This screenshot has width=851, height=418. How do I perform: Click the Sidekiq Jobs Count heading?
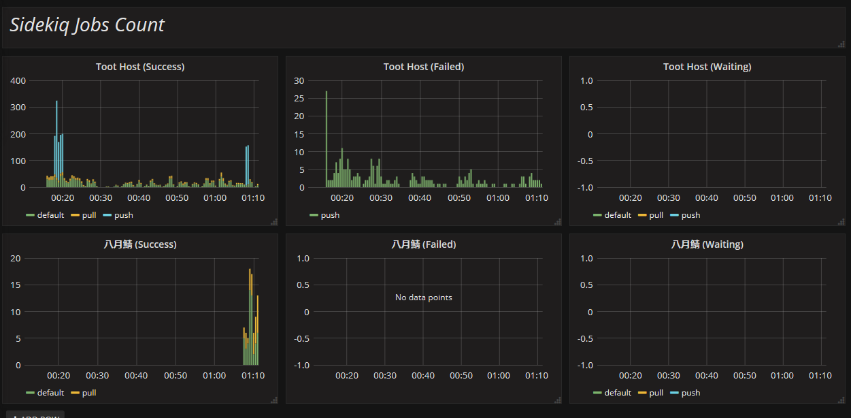pyautogui.click(x=87, y=25)
